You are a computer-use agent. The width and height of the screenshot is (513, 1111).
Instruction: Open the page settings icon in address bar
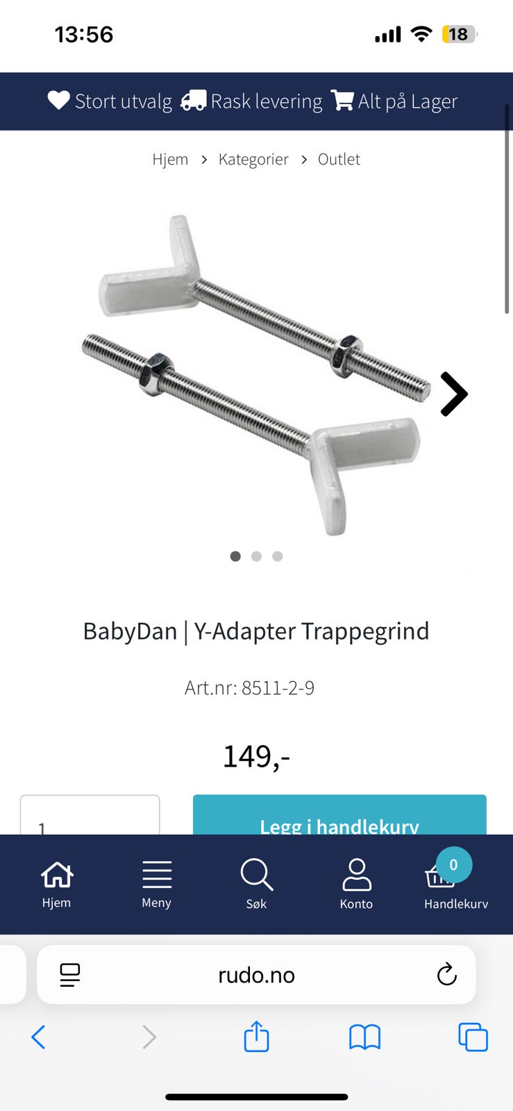(70, 975)
